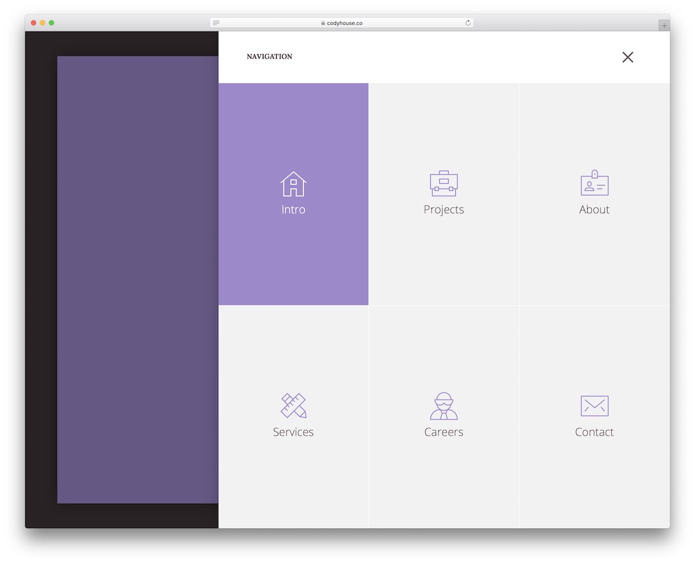695x564 pixels.
Task: Open a new tab with the plus button
Action: (663, 25)
